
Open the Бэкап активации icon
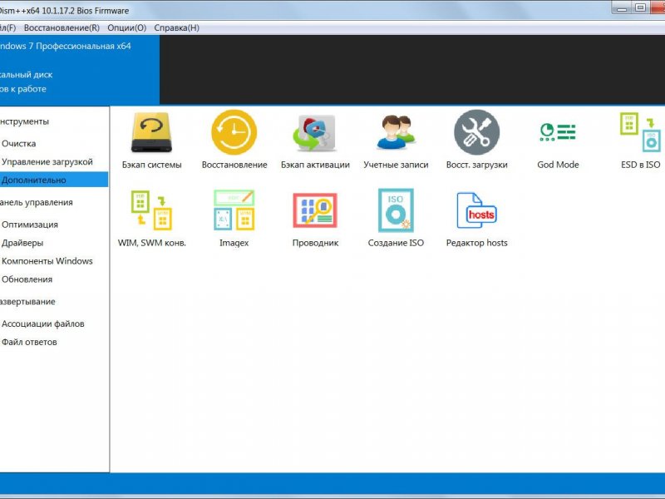(x=315, y=133)
